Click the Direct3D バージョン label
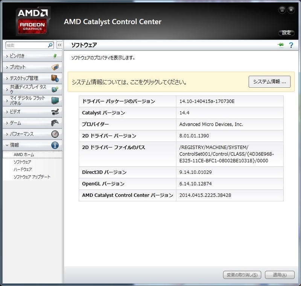Image resolution: width=301 pixels, height=286 pixels. point(104,172)
